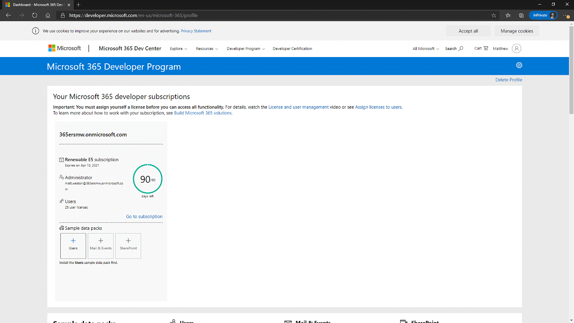The width and height of the screenshot is (574, 323).
Task: Open the Developer Certification menu item
Action: [x=292, y=49]
